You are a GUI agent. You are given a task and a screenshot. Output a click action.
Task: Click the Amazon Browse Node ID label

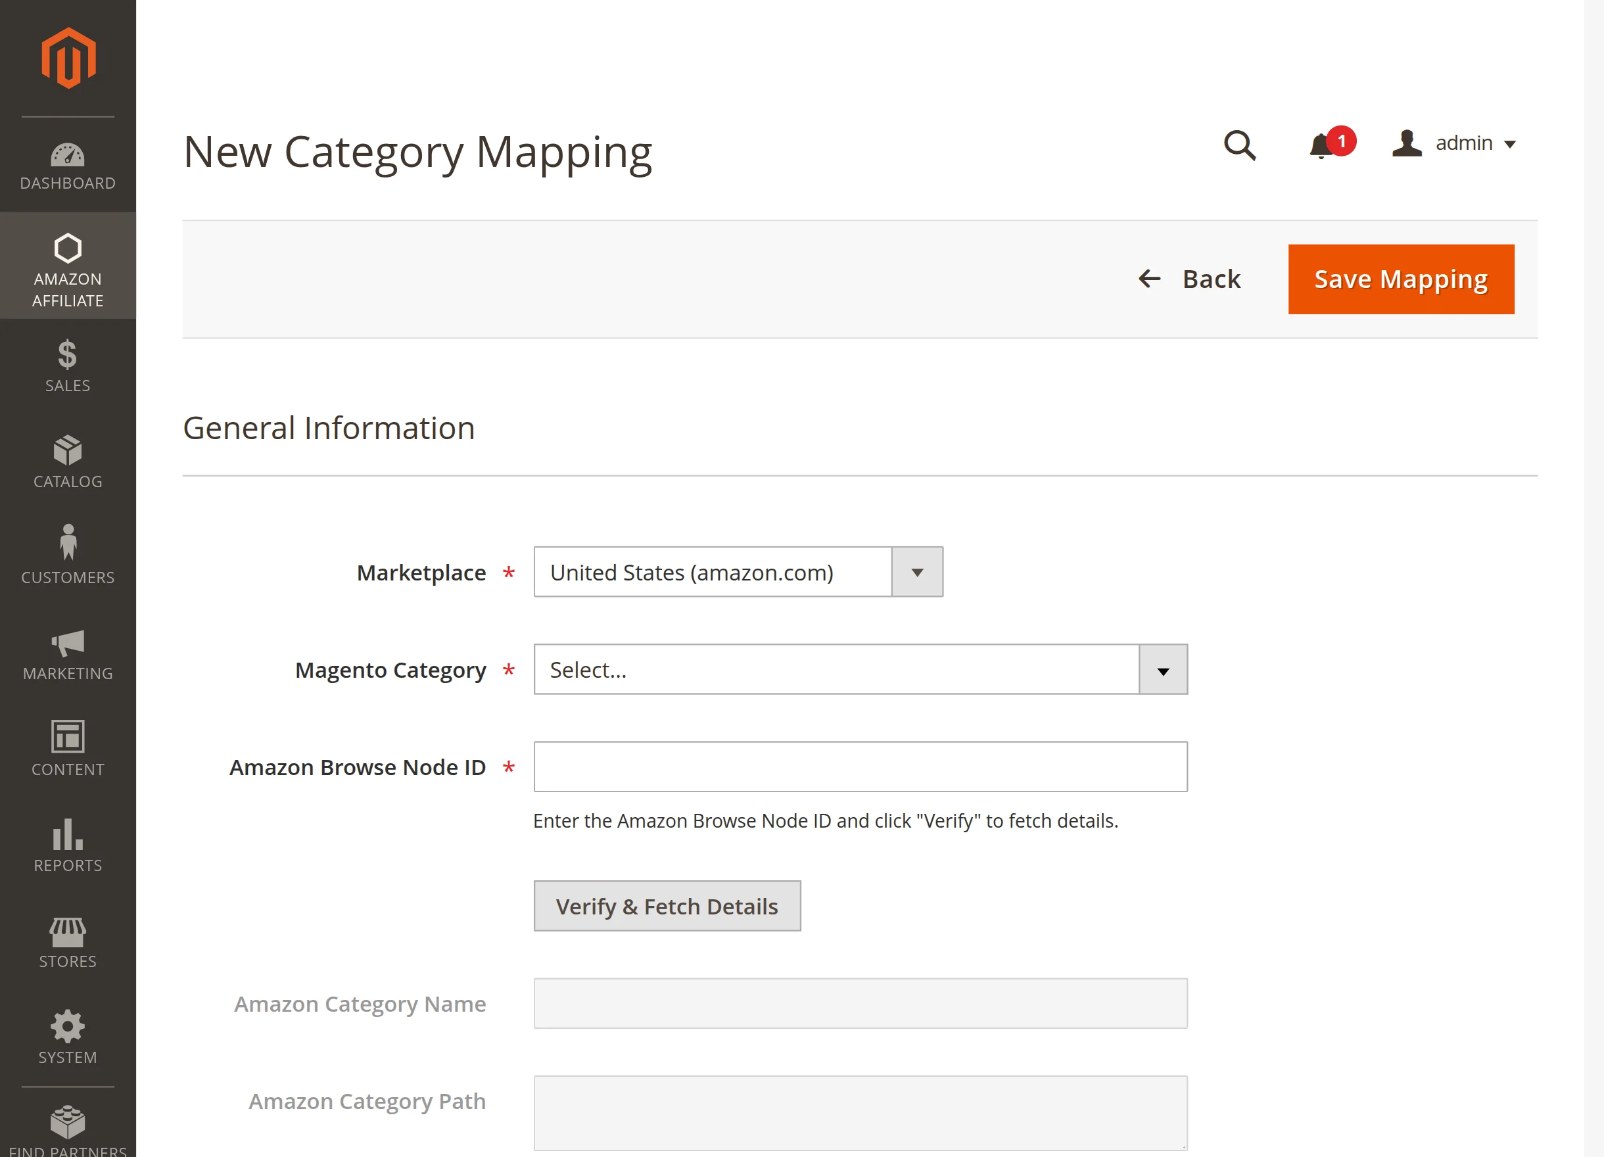click(x=357, y=767)
